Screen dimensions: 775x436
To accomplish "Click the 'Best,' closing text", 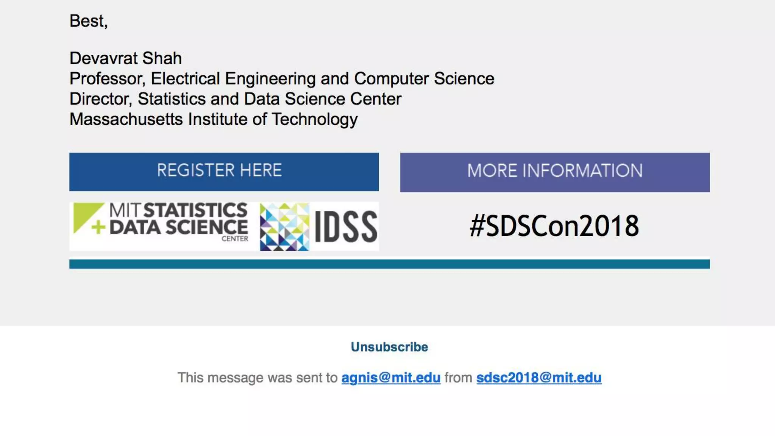I will [x=89, y=21].
